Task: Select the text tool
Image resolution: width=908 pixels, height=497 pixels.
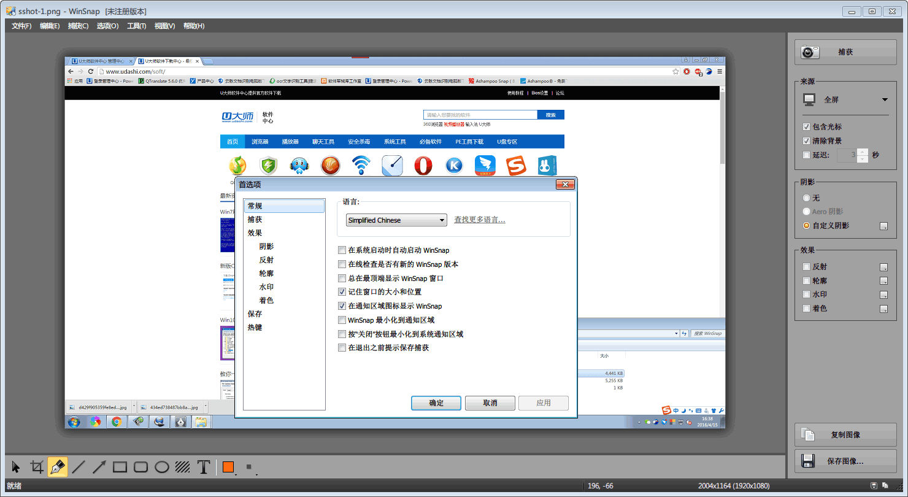Action: click(204, 468)
